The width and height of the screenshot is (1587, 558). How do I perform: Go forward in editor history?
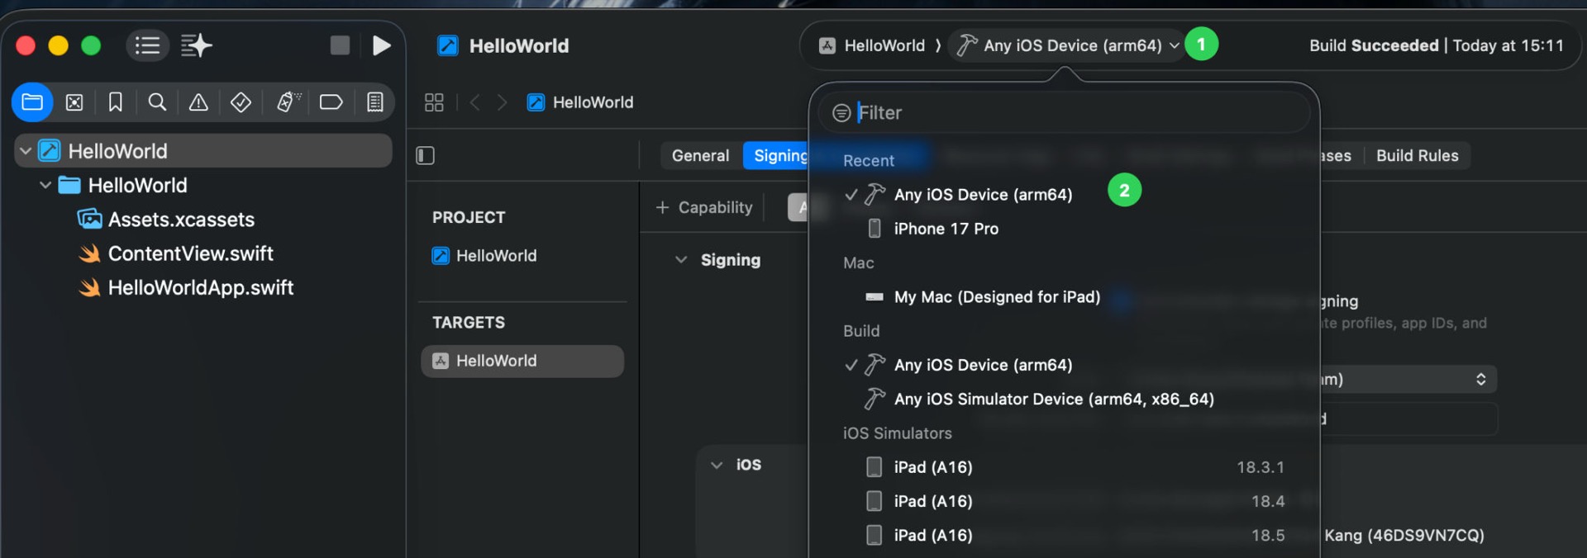[502, 102]
